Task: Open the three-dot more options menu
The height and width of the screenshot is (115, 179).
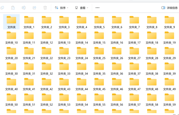Action: coord(97,8)
